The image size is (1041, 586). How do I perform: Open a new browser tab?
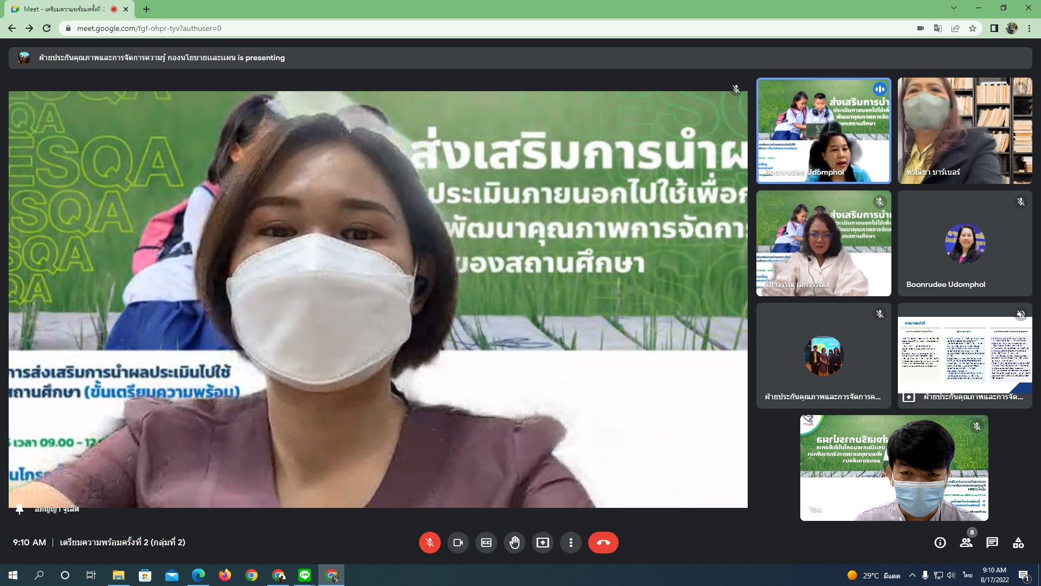pos(146,9)
